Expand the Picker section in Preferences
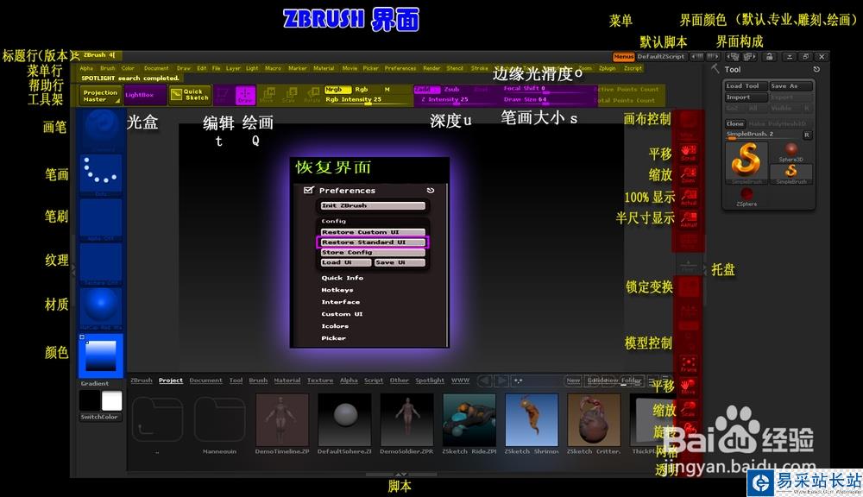Viewport: 863px width, 497px height. 333,338
